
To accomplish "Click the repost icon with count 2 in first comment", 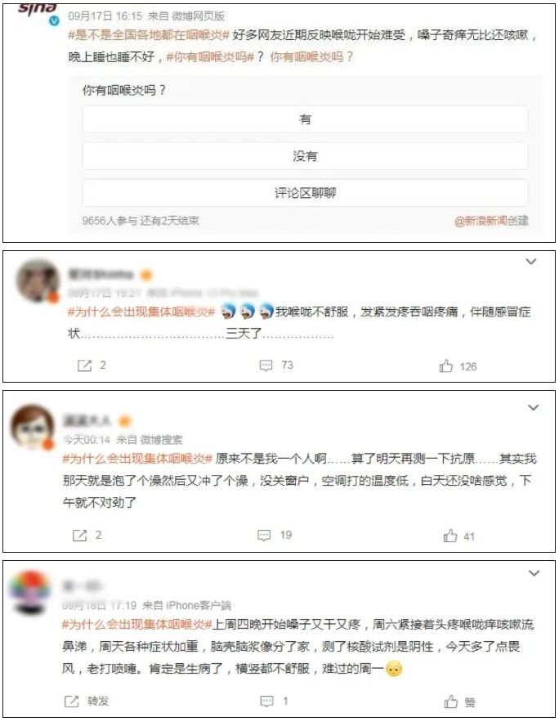I will [84, 365].
